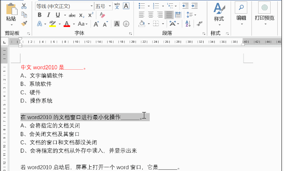The image size is (284, 171).
Task: Click option A、文字编辑软件
Action: [42, 76]
